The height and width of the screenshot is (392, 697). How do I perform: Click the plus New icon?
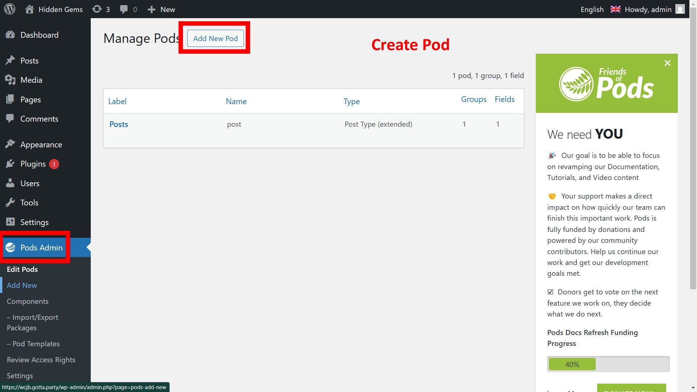click(x=151, y=9)
